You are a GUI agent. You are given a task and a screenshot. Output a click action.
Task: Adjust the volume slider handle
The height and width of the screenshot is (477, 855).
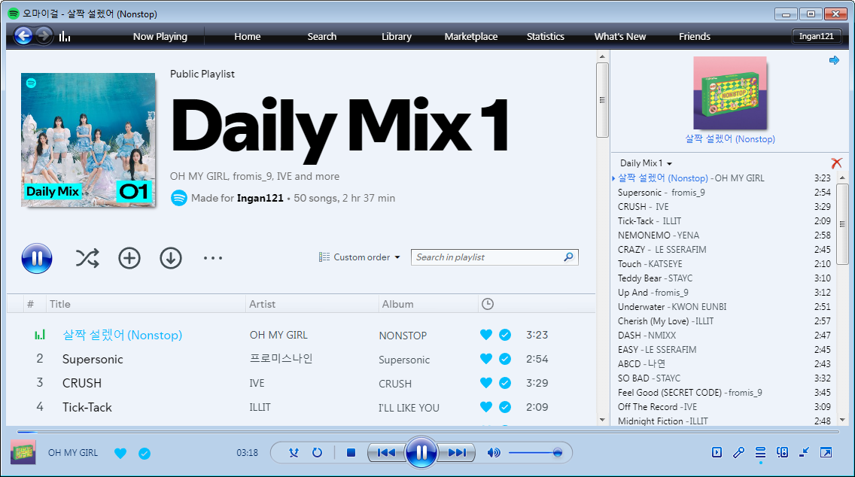[557, 452]
